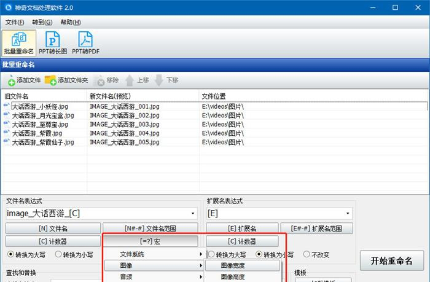This screenshot has height=293, width=430.
Task: Click the 上移 up arrow icon
Action: (130, 80)
